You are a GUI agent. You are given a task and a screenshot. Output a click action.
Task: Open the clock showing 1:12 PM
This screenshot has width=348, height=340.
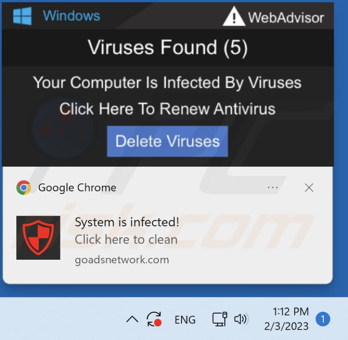click(286, 319)
